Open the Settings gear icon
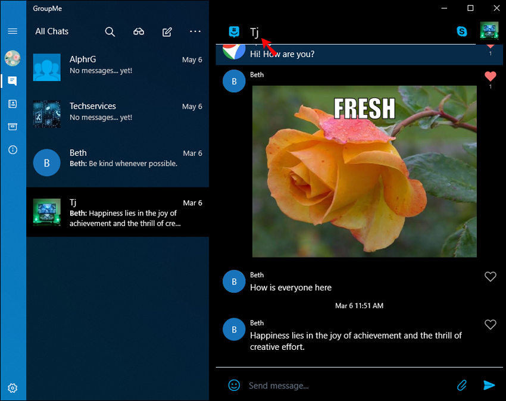 coord(13,388)
